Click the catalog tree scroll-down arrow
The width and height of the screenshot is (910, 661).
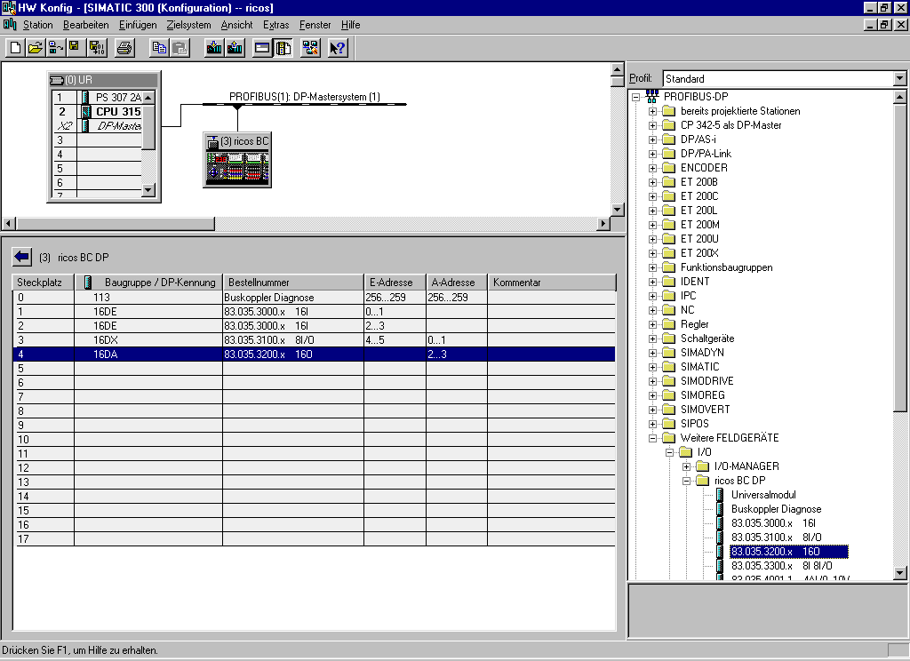tap(899, 573)
